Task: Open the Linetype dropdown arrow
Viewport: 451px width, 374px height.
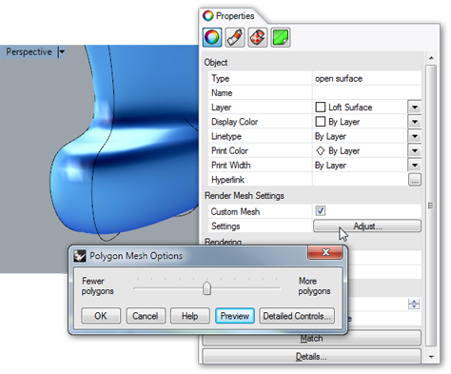Action: pos(415,136)
